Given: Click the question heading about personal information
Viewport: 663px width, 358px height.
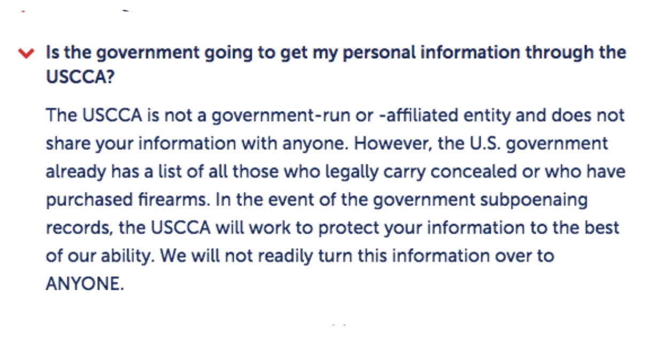Looking at the screenshot, I should pyautogui.click(x=336, y=65).
